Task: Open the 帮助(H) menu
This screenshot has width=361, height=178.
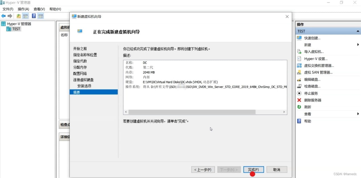Action: [x=55, y=9]
